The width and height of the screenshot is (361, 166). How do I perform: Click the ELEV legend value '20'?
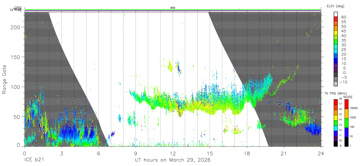click(x=344, y=54)
